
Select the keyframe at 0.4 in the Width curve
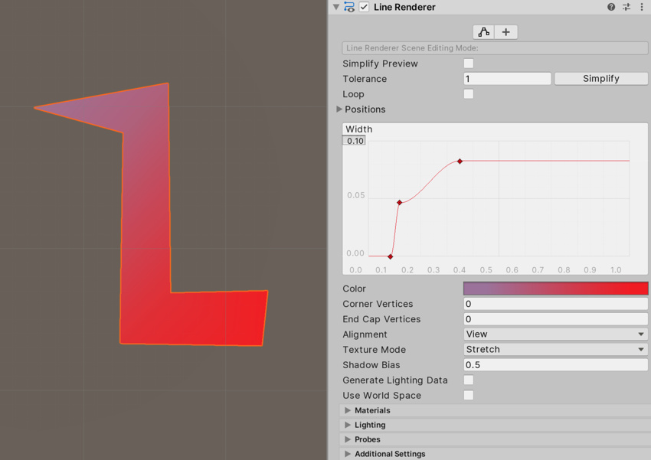tap(460, 161)
